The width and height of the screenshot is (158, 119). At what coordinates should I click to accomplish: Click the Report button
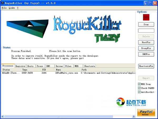tap(146, 78)
